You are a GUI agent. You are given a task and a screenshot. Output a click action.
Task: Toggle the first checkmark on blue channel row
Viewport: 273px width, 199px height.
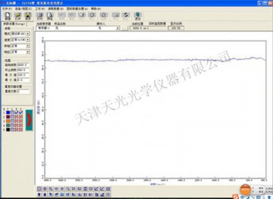point(16,112)
